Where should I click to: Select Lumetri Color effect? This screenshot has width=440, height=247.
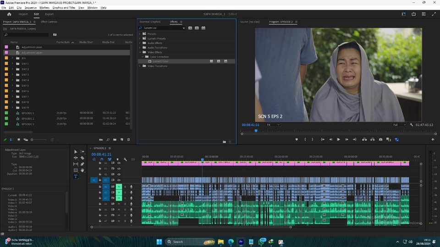160,61
